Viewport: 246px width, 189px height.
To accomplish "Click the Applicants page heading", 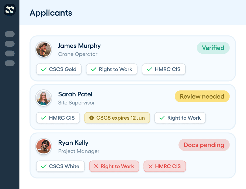I will (51, 13).
